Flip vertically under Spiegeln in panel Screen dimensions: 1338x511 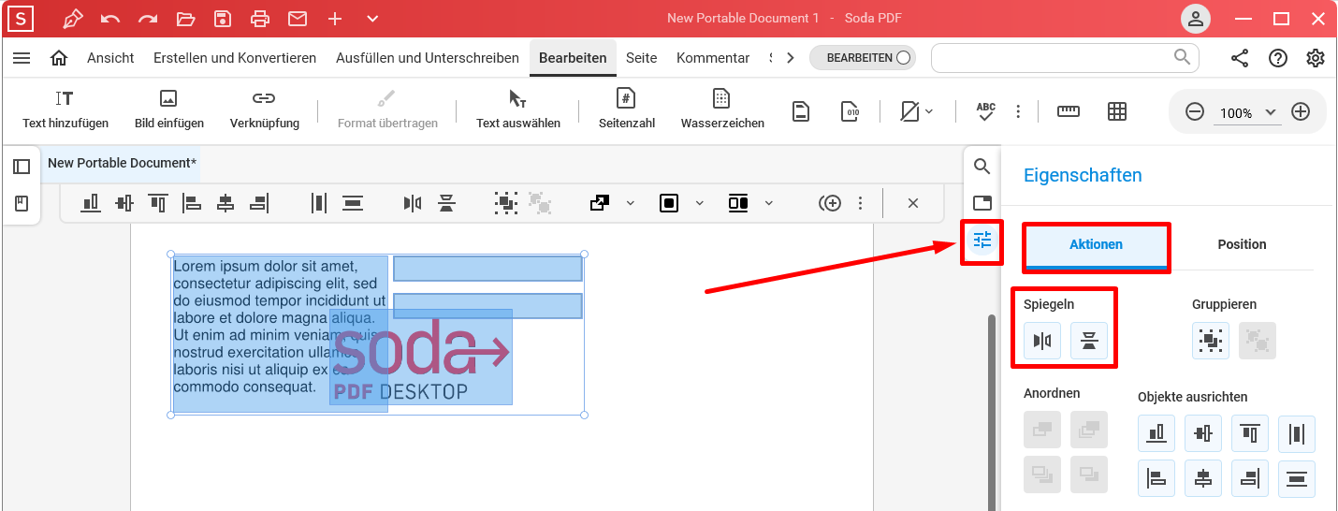1089,342
